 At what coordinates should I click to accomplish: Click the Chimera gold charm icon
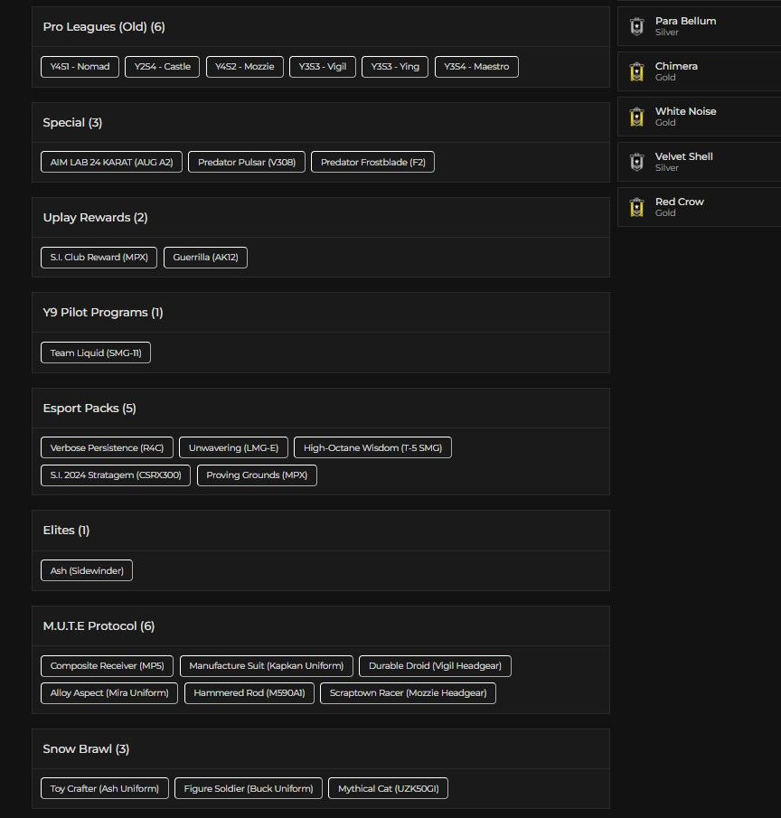[x=636, y=71]
